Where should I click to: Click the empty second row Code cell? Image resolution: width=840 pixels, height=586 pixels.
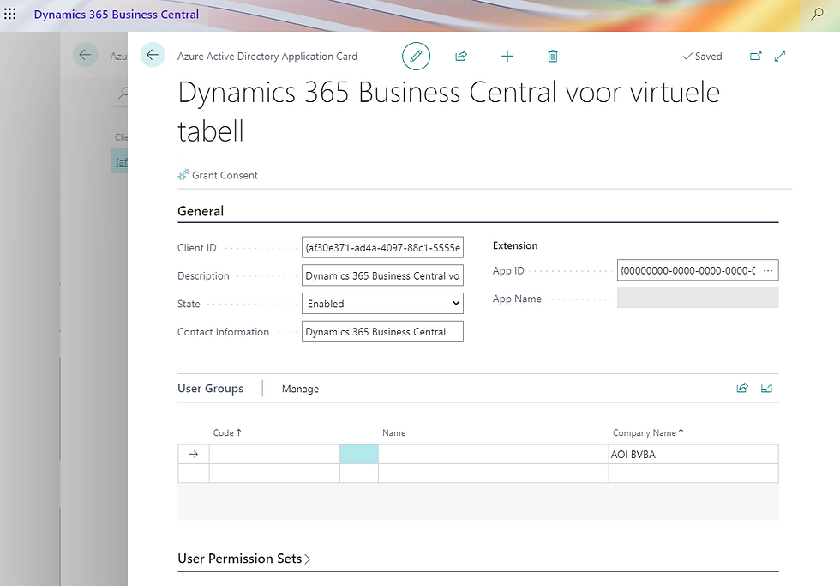coord(274,474)
